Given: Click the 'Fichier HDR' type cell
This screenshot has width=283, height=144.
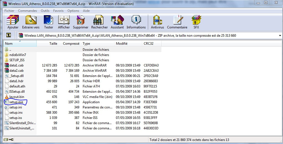Looking at the screenshot, I should point(91,81).
